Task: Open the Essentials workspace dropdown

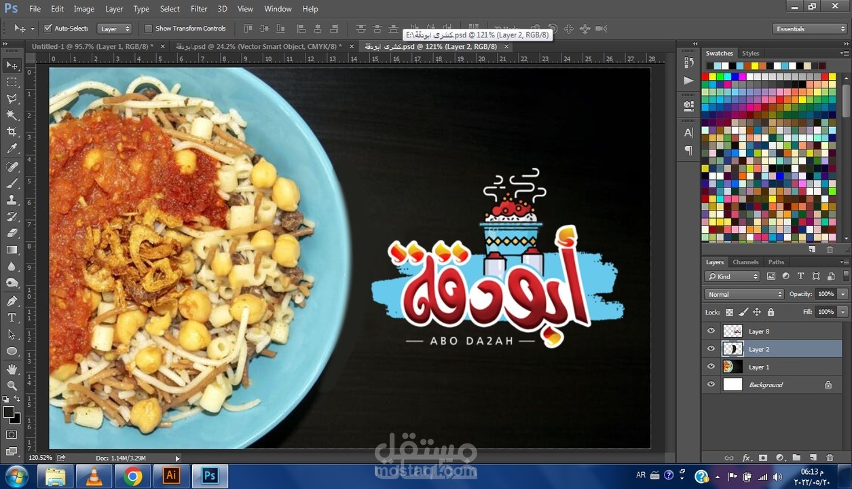Action: pos(810,29)
